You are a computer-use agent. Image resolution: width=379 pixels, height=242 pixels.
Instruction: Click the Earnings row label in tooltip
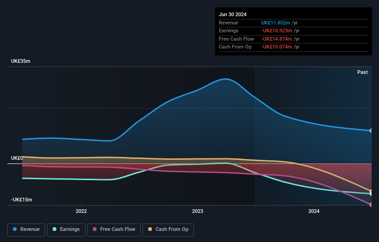pos(229,30)
